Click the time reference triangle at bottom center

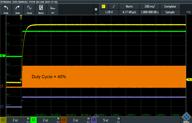[96, 115]
